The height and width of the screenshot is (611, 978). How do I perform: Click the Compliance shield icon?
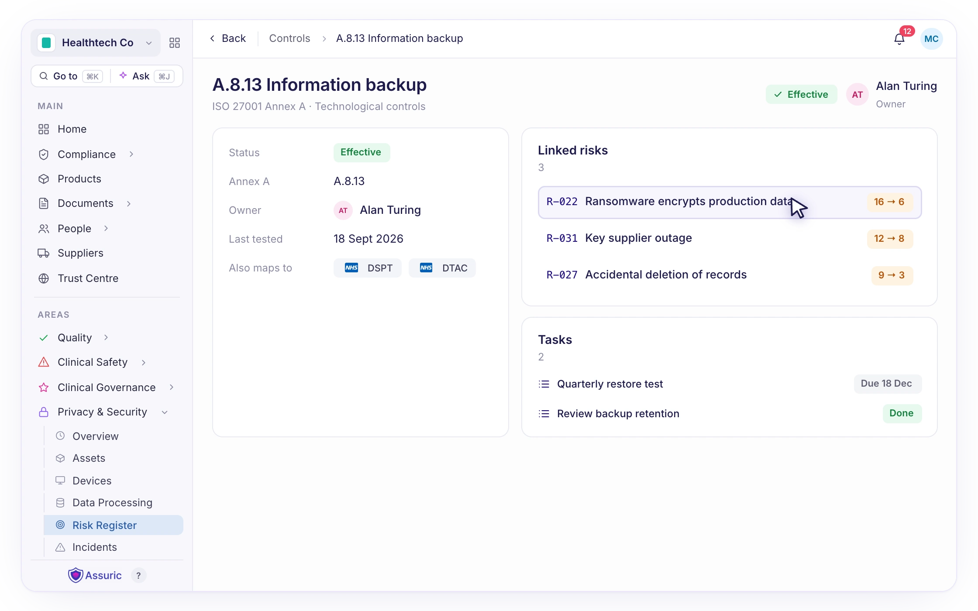point(44,154)
